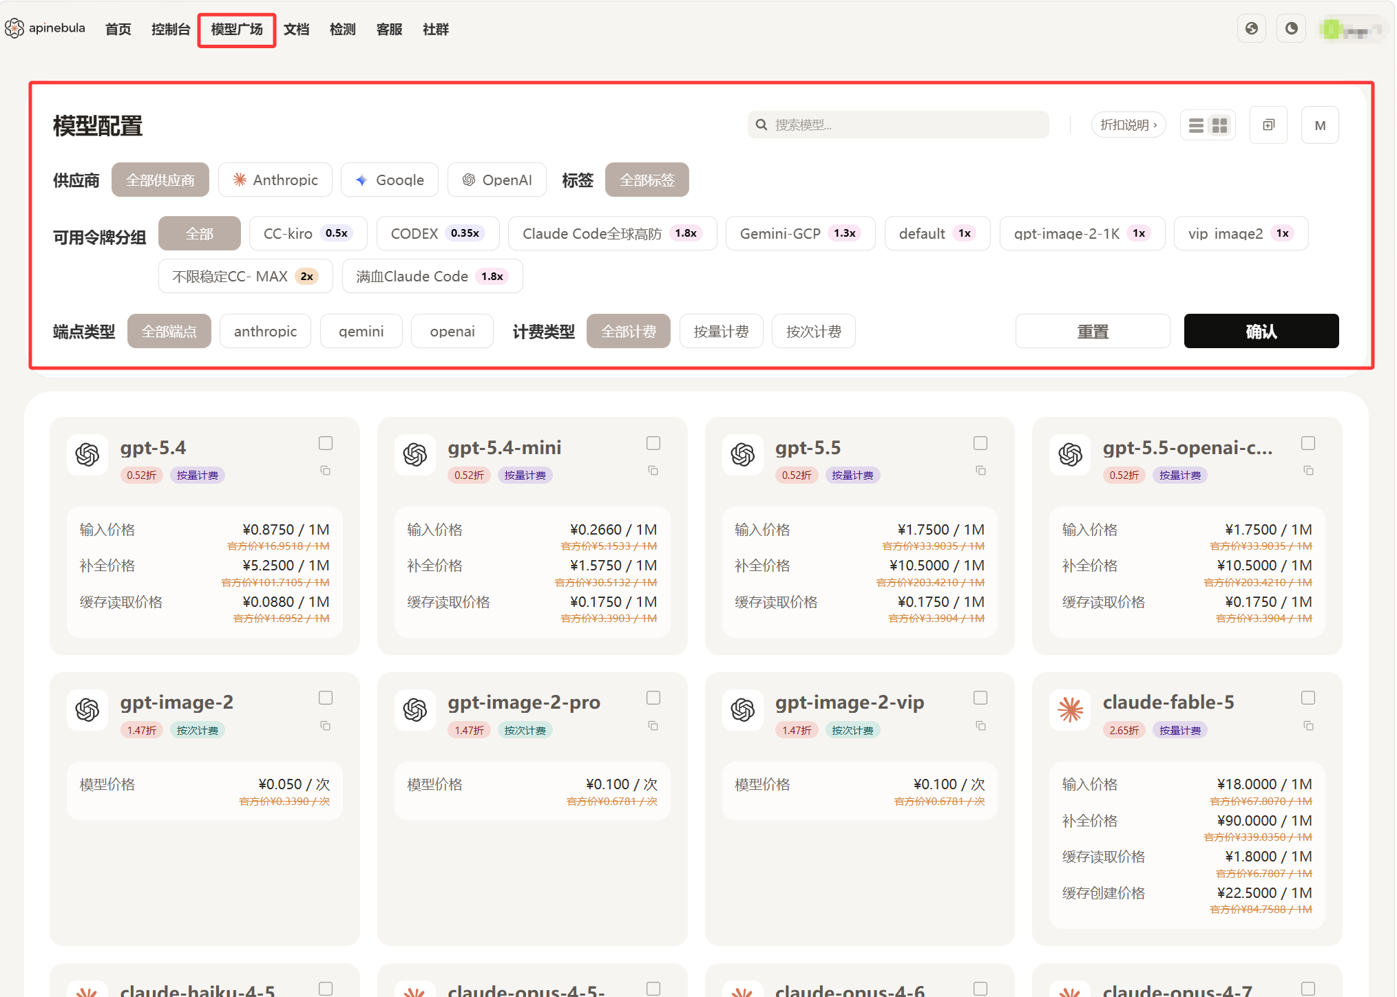Click the apinebula logo
The width and height of the screenshot is (1397, 997).
[45, 28]
